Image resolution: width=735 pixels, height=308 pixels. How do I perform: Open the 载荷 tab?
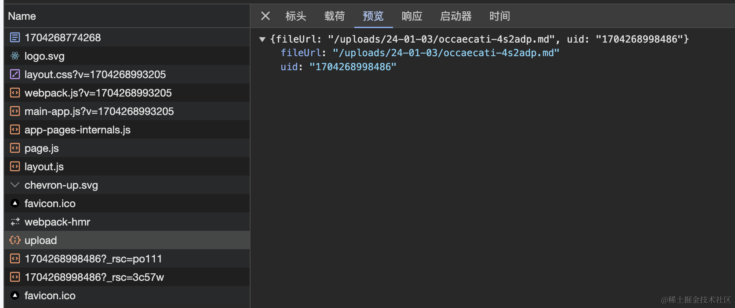(335, 16)
